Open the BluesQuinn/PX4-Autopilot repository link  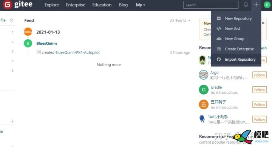click(x=77, y=52)
